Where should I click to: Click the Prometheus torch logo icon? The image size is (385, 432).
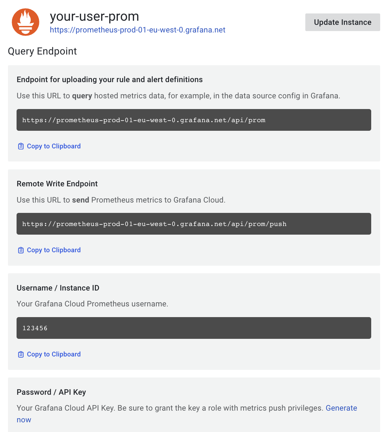tap(25, 22)
